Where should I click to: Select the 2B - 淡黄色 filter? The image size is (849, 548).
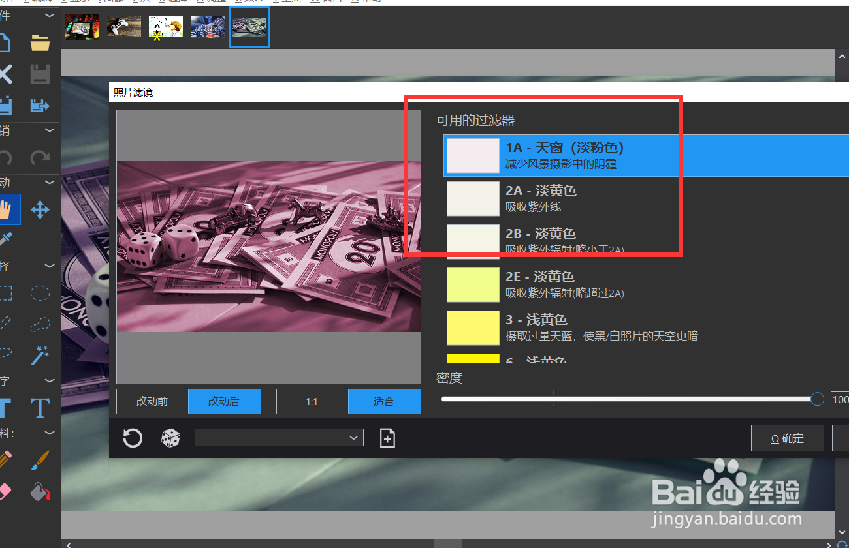point(646,241)
